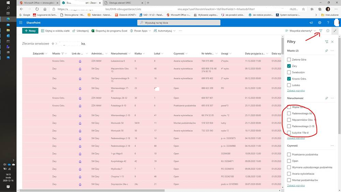Open SharePoint settings gear
This screenshot has width=341, height=192.
point(320,23)
